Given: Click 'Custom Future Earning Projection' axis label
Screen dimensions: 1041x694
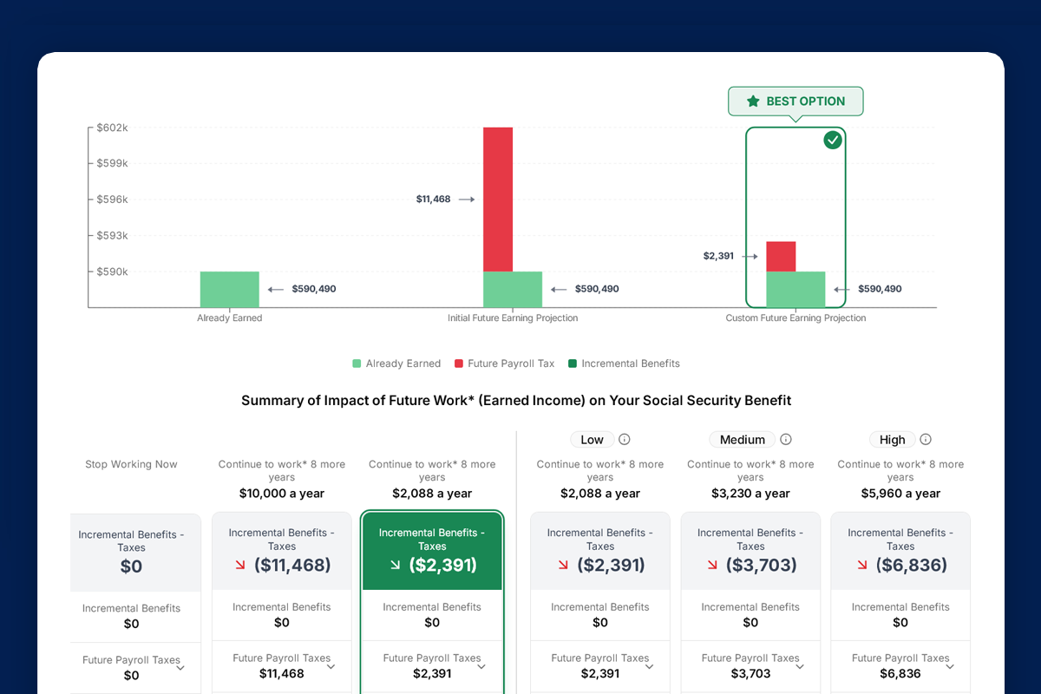Looking at the screenshot, I should click(795, 318).
